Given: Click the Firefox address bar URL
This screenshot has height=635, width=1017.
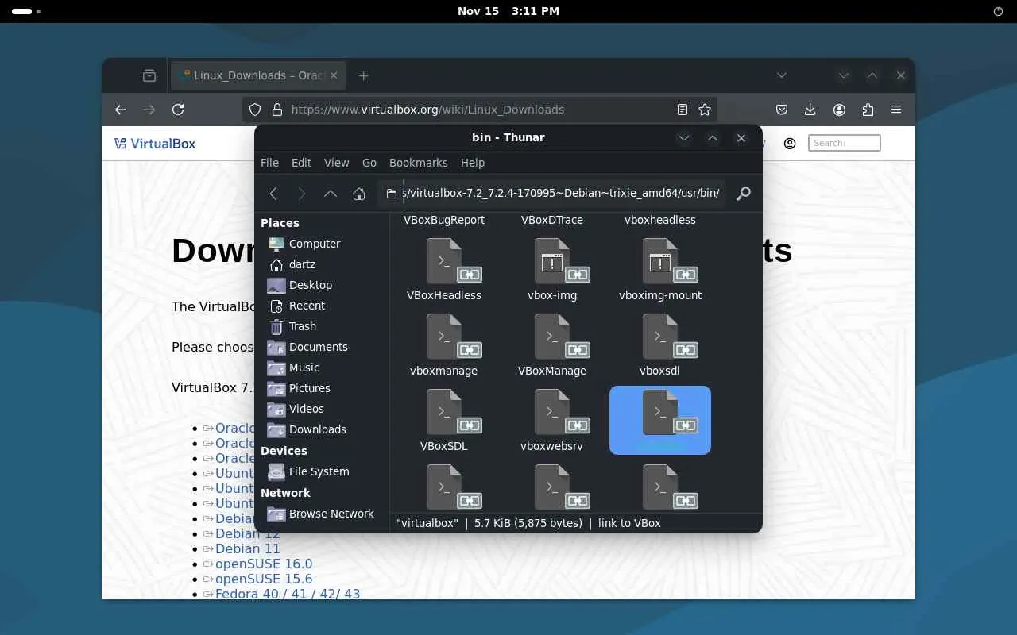Looking at the screenshot, I should pyautogui.click(x=427, y=110).
